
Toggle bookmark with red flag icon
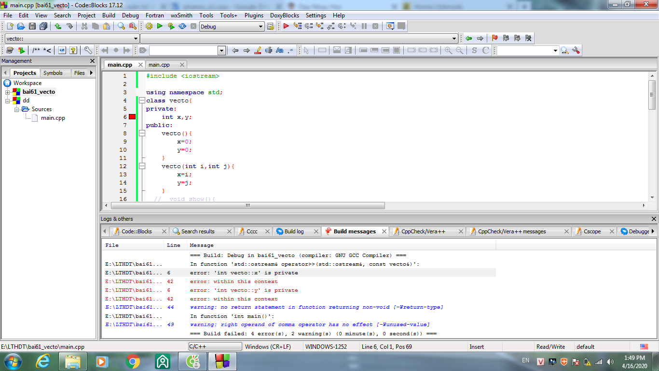pos(494,38)
